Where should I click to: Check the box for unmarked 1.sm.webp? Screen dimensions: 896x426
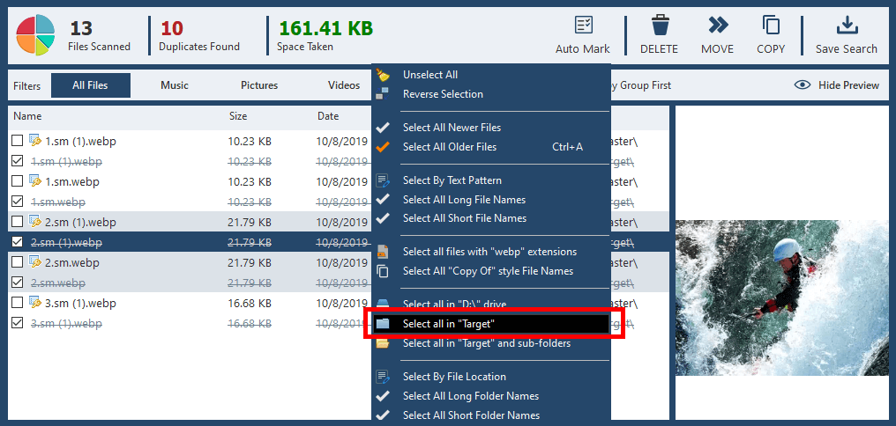18,181
